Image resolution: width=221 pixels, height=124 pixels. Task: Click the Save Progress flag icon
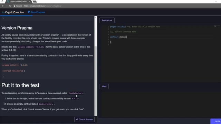tap(29, 12)
